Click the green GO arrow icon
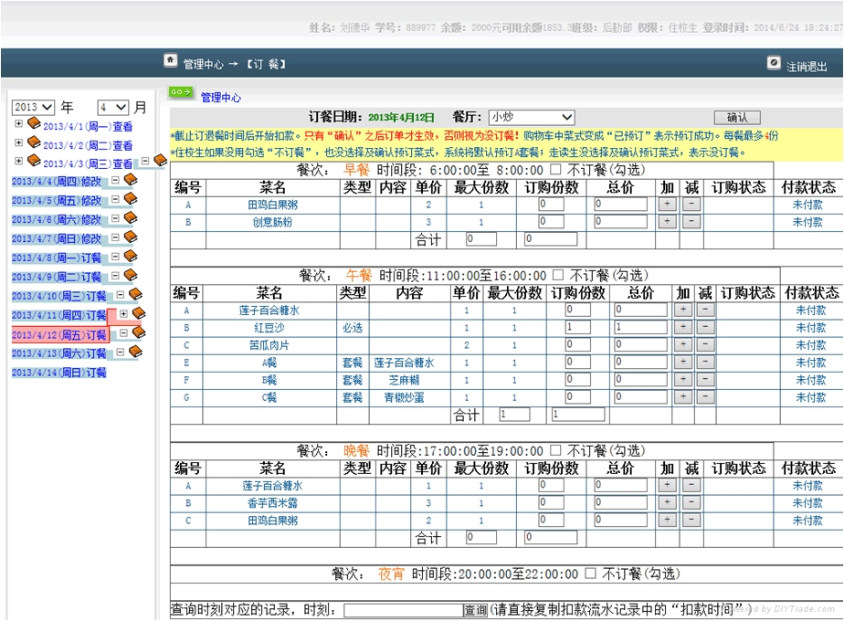The width and height of the screenshot is (844, 621). point(180,92)
